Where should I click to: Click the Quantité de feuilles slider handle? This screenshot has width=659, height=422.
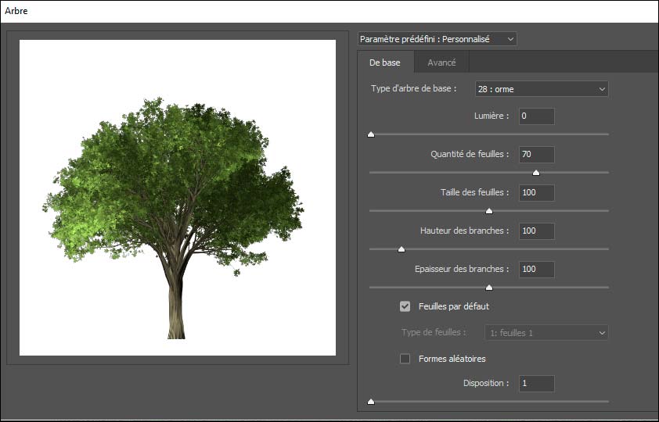tap(536, 173)
